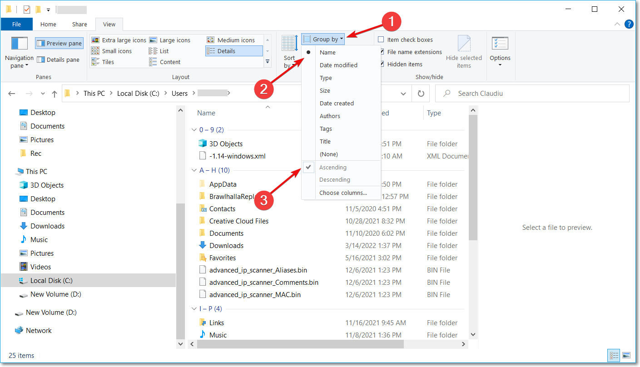
Task: Collapse the A – H group
Action: [194, 170]
